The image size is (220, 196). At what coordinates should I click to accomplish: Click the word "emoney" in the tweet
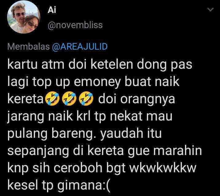[97, 82]
